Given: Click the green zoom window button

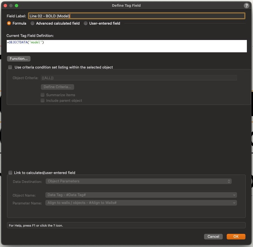Looking at the screenshot, I should (x=17, y=6).
